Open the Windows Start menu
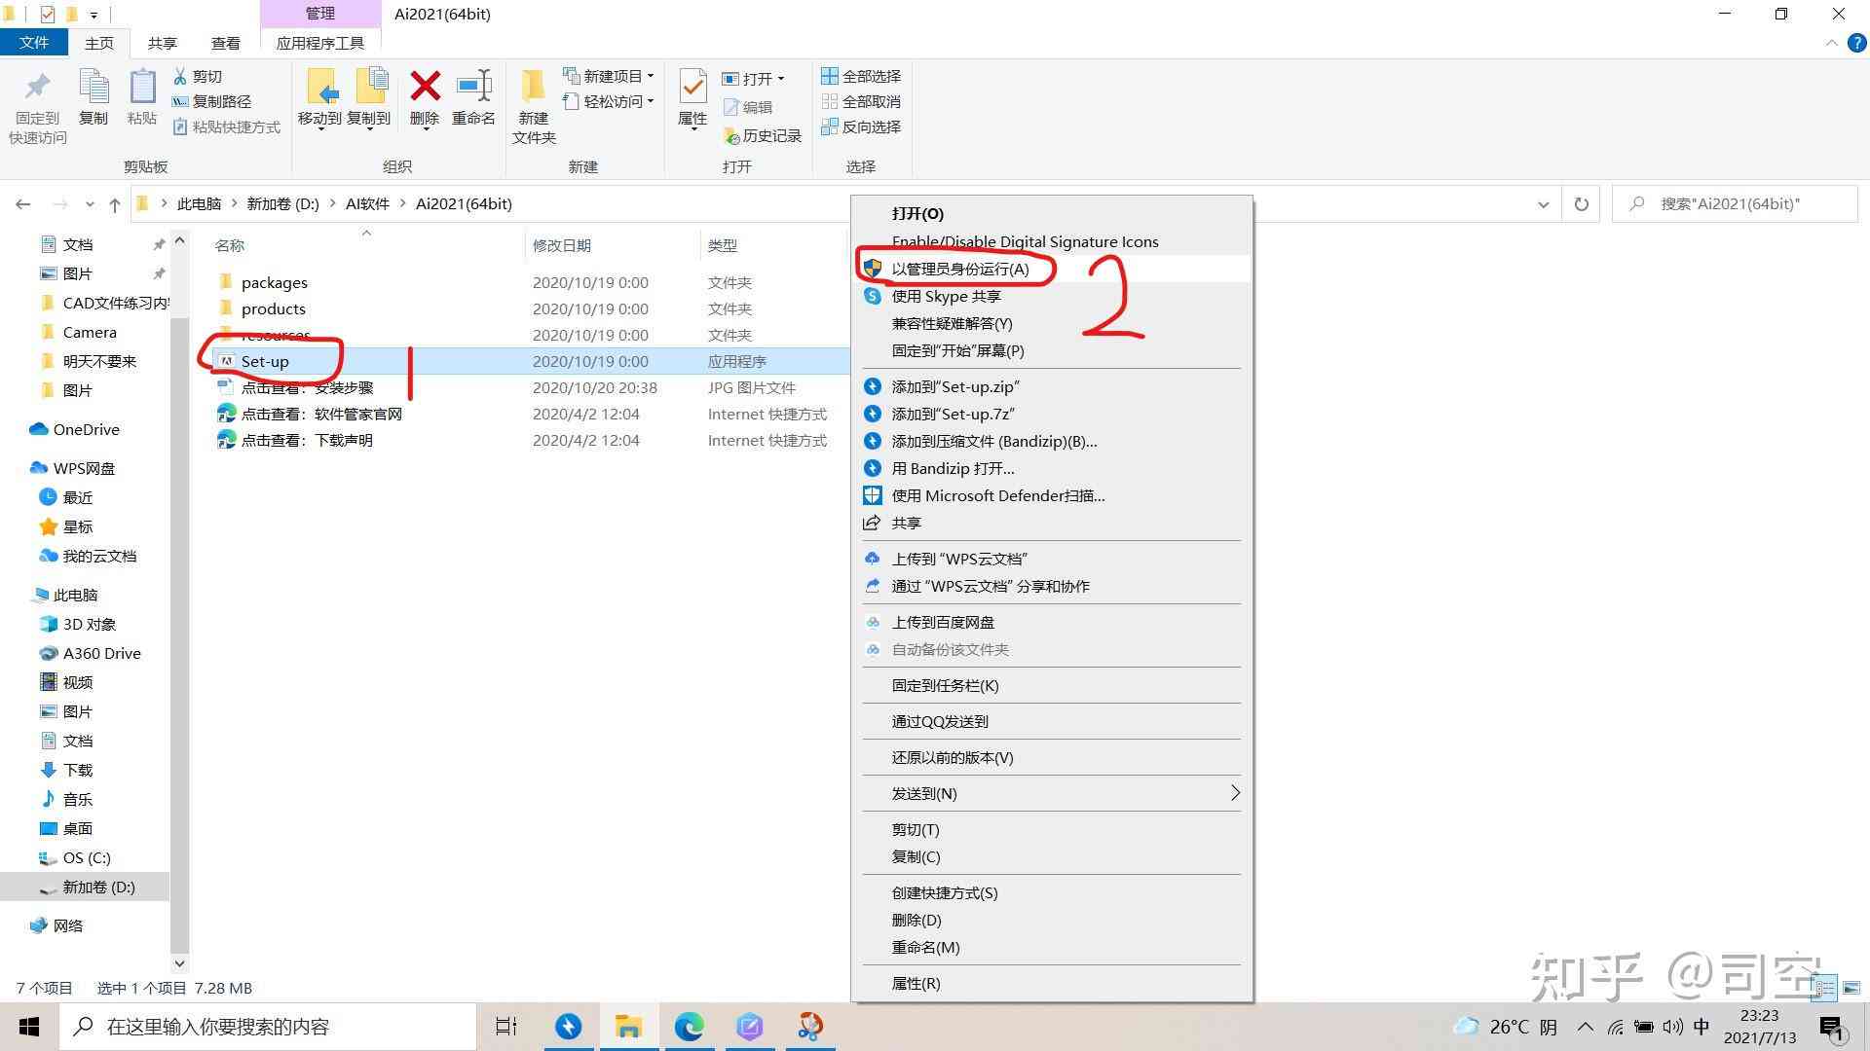 tap(29, 1027)
